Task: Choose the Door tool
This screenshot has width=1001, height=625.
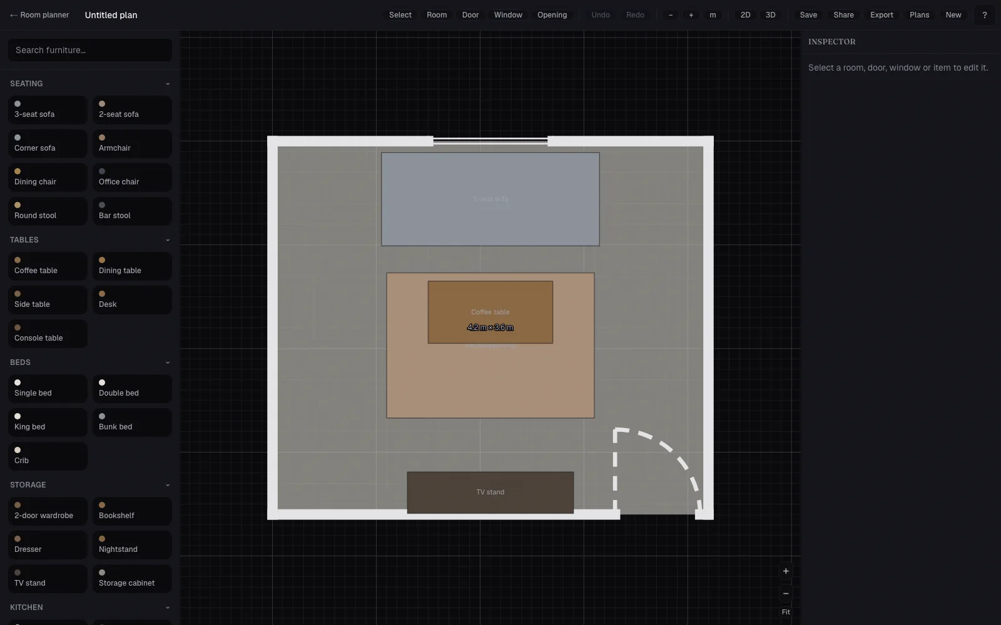Action: (470, 15)
